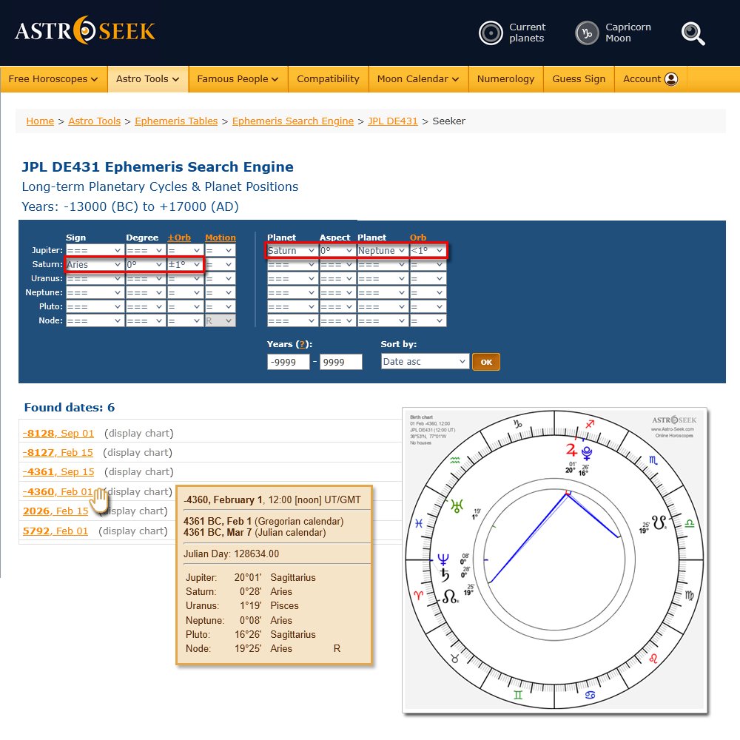The width and height of the screenshot is (740, 740).
Task: Open the magnifier search icon
Action: [693, 33]
